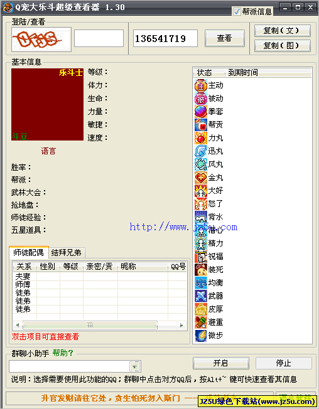Screen dimensions: 319x409
Task: Click the QQ number field 136541719
Action: click(165, 38)
